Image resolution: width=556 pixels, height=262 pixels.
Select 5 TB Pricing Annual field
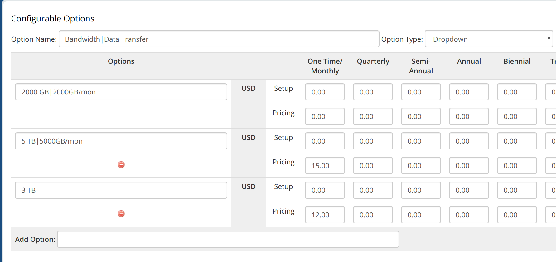[469, 165]
